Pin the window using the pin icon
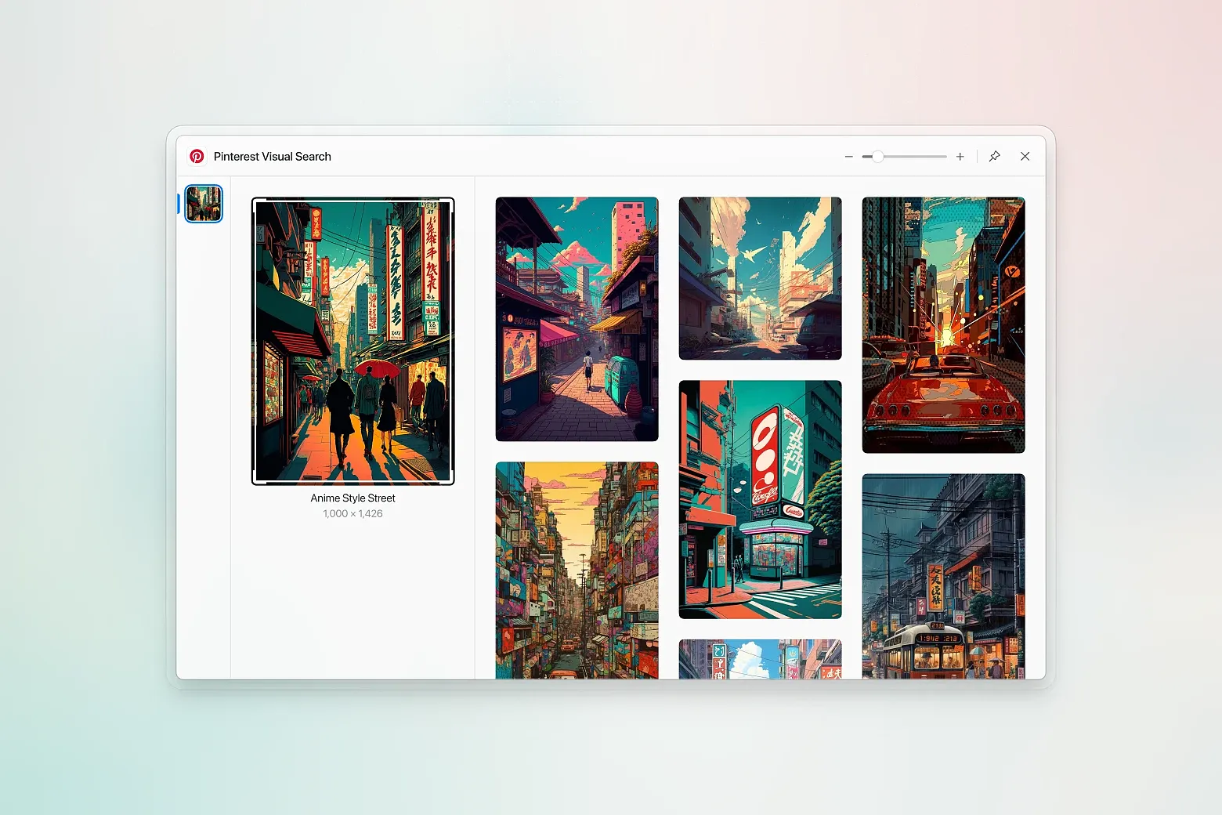The width and height of the screenshot is (1222, 815). point(994,156)
